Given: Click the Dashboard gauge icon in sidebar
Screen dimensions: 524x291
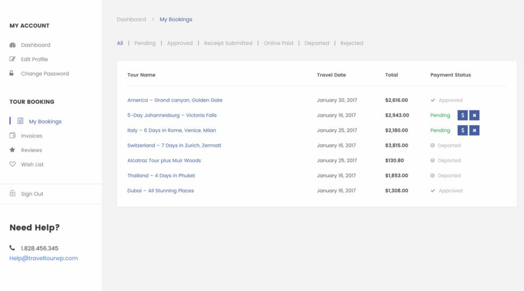Looking at the screenshot, I should [13, 45].
